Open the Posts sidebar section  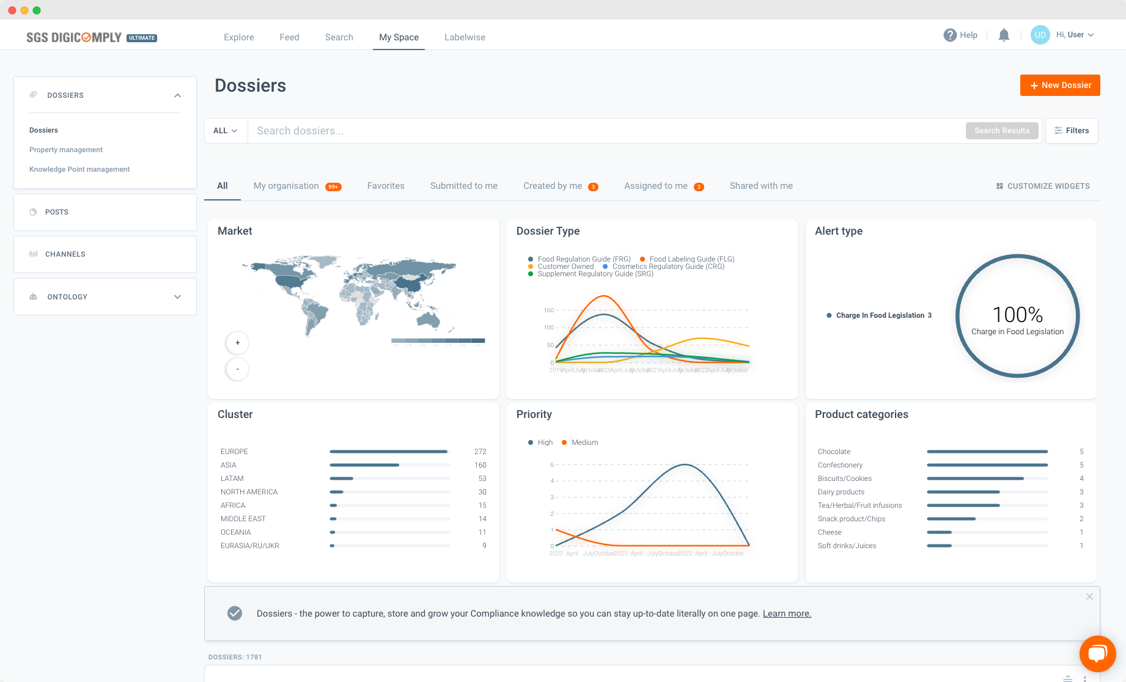(x=105, y=212)
